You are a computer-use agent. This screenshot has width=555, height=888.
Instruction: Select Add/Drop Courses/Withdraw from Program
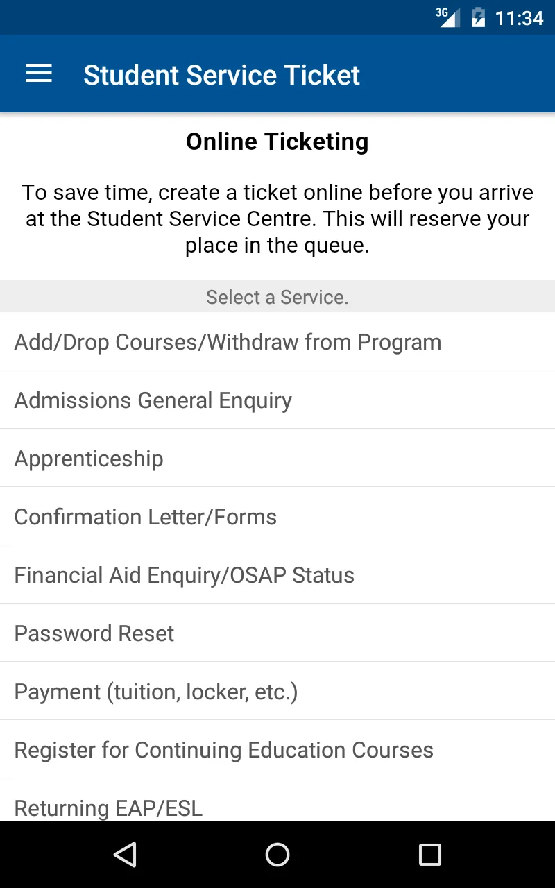[x=277, y=341]
